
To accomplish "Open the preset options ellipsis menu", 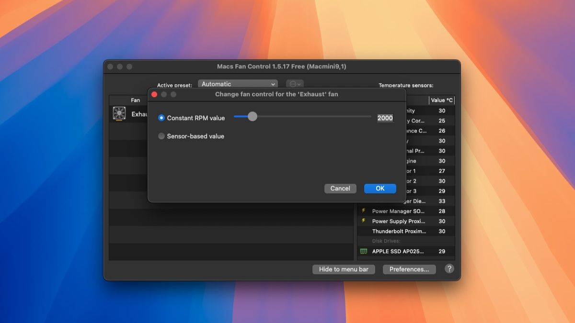I will coord(295,84).
